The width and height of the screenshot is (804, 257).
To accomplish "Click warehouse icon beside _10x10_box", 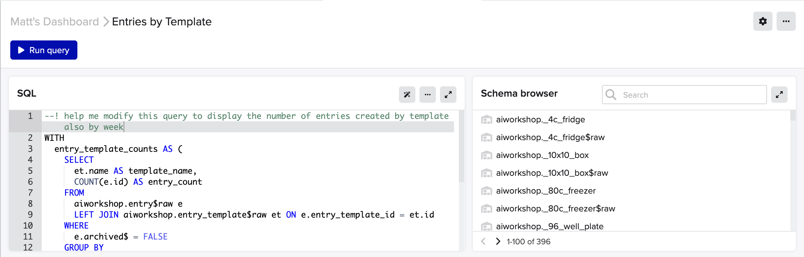I will point(486,155).
